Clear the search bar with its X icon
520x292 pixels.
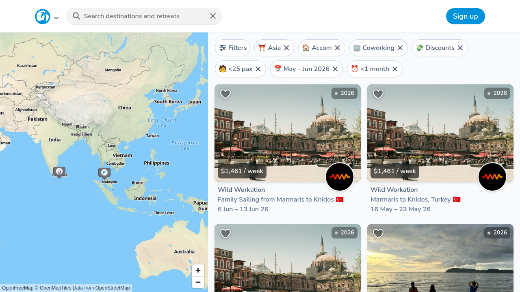pos(213,16)
